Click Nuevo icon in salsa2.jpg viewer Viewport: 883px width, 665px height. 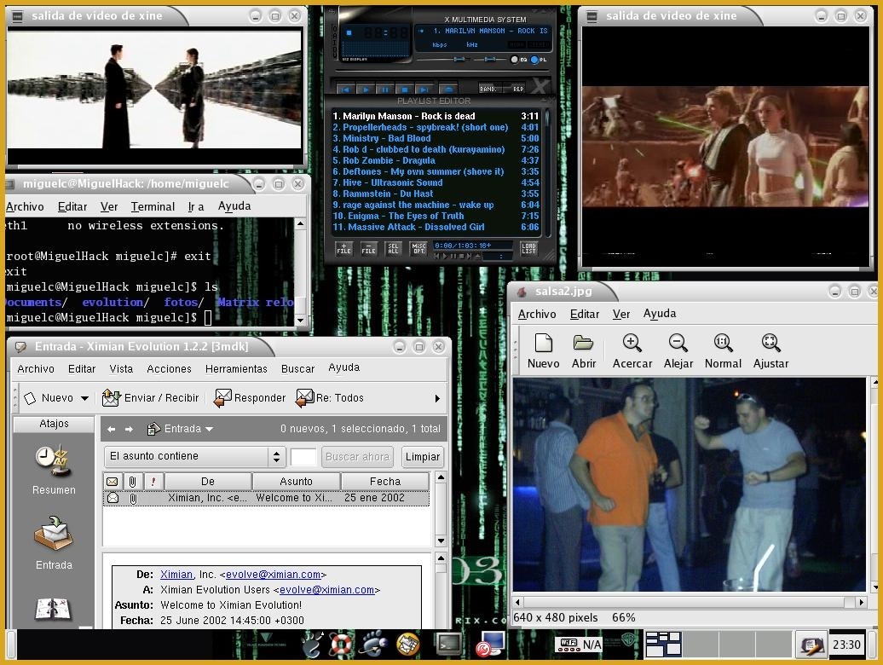(544, 351)
